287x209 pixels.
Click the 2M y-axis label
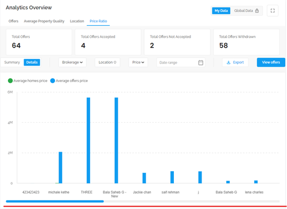click(10, 153)
